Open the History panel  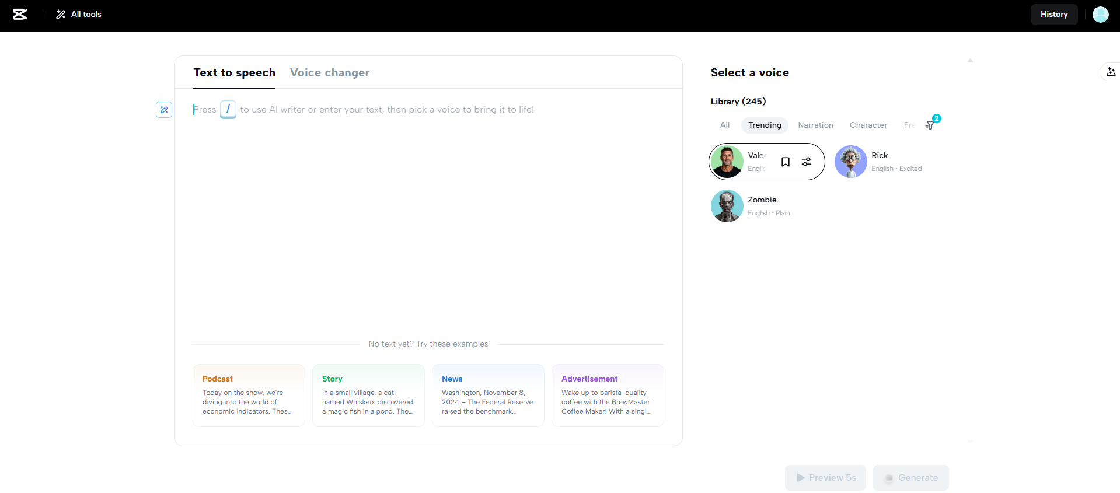[x=1053, y=15]
